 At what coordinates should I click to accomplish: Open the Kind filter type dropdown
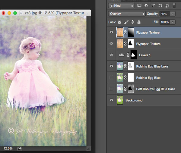pyautogui.click(x=121, y=6)
